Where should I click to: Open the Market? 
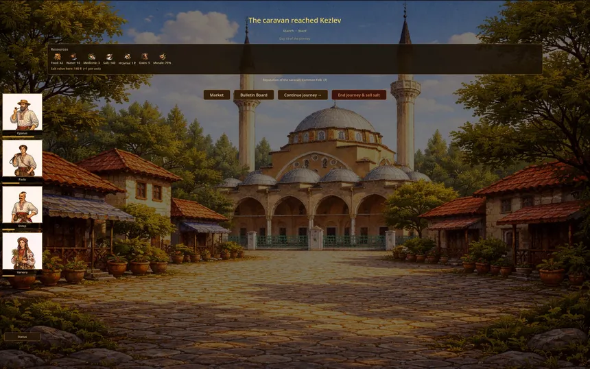pos(217,95)
